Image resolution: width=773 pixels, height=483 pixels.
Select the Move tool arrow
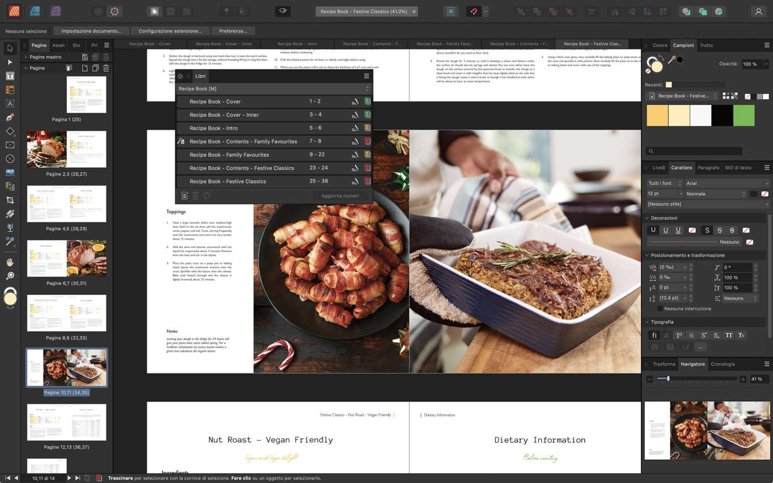click(x=10, y=49)
